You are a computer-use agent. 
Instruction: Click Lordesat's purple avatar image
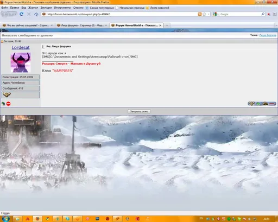(21, 62)
